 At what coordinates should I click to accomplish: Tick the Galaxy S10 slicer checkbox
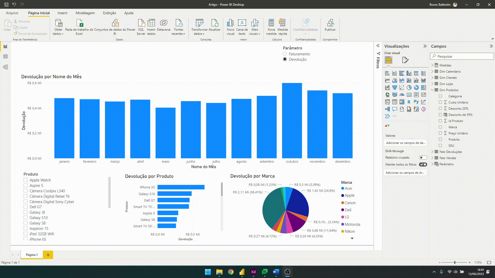[26, 218]
